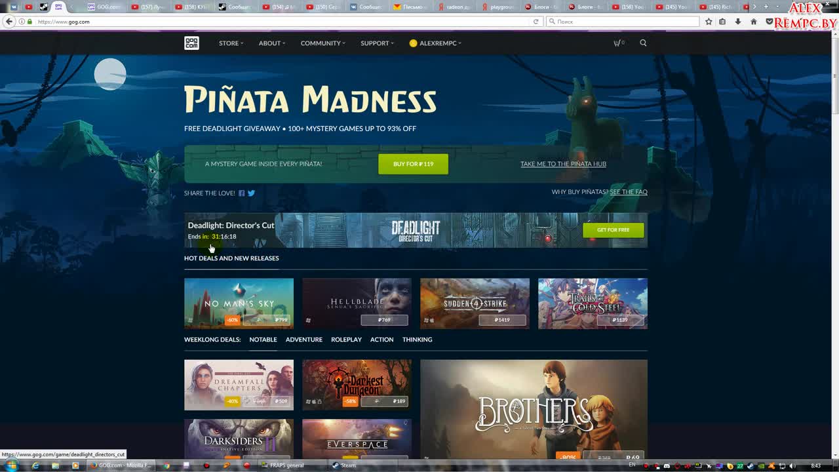Select the ADVENTURE weeklong deals tab
839x472 pixels.
[303, 340]
